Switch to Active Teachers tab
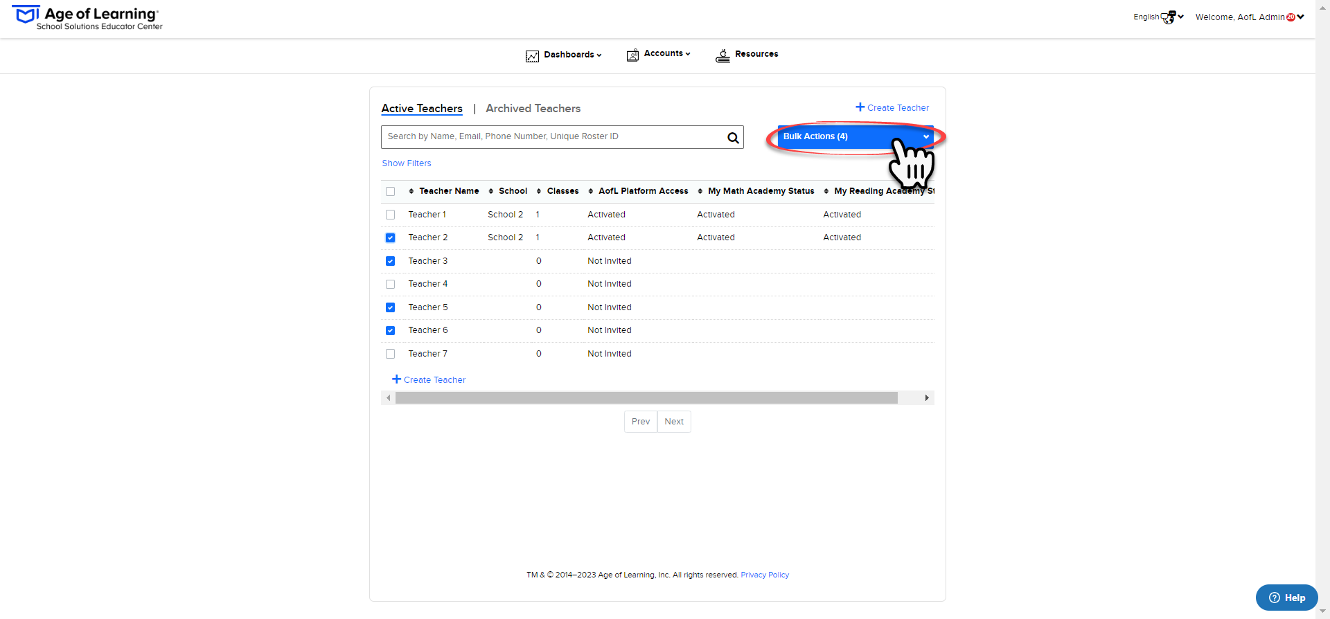This screenshot has width=1330, height=619. click(422, 109)
